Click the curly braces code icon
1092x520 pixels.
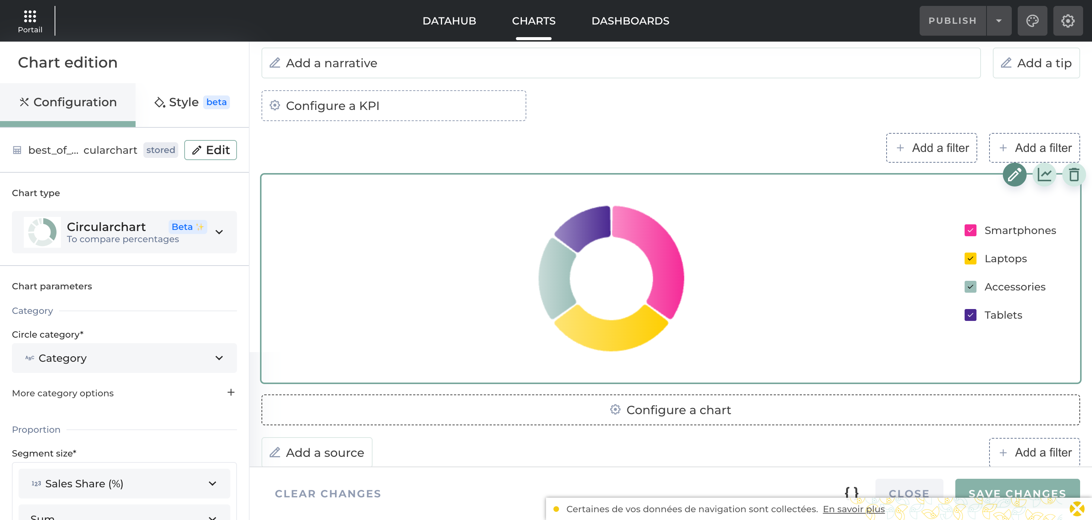tap(851, 493)
